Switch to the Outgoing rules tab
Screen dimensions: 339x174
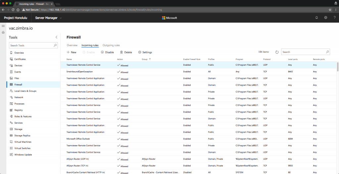click(111, 45)
